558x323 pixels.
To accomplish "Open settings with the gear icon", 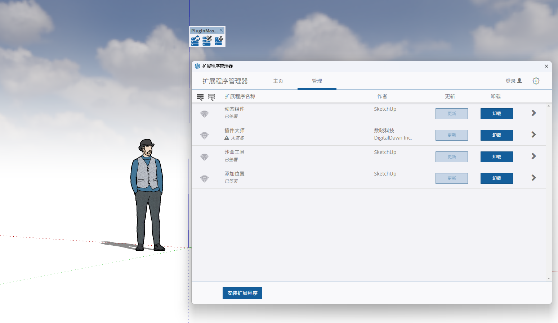I will tap(536, 81).
